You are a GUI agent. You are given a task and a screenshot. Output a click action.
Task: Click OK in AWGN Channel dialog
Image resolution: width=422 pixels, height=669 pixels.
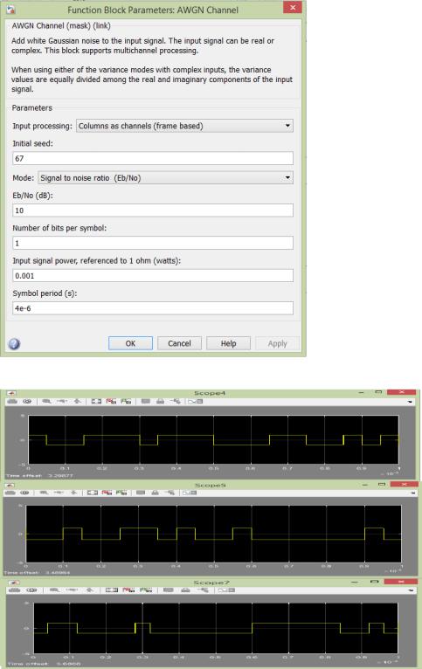coord(130,343)
